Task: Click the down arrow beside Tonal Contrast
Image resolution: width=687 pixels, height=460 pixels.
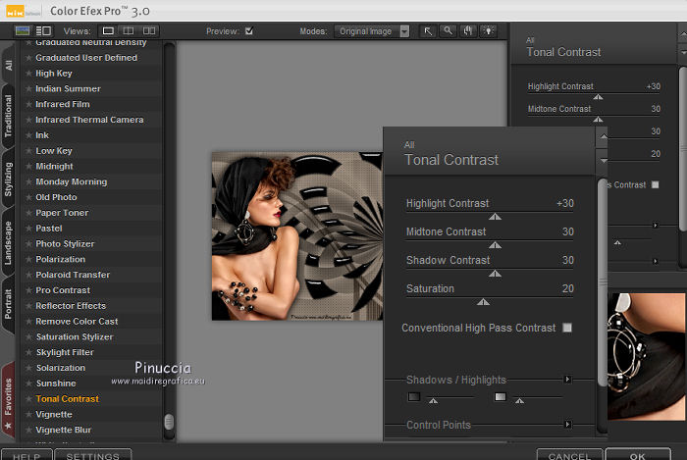Action: pos(604,161)
